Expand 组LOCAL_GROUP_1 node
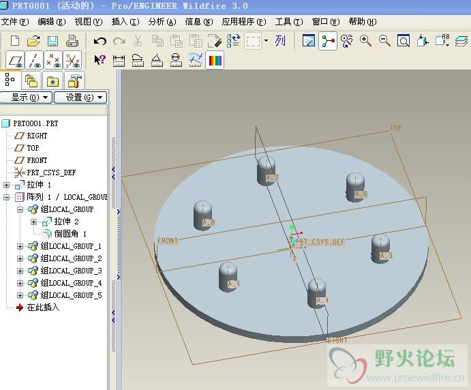The width and height of the screenshot is (471, 390). point(20,246)
